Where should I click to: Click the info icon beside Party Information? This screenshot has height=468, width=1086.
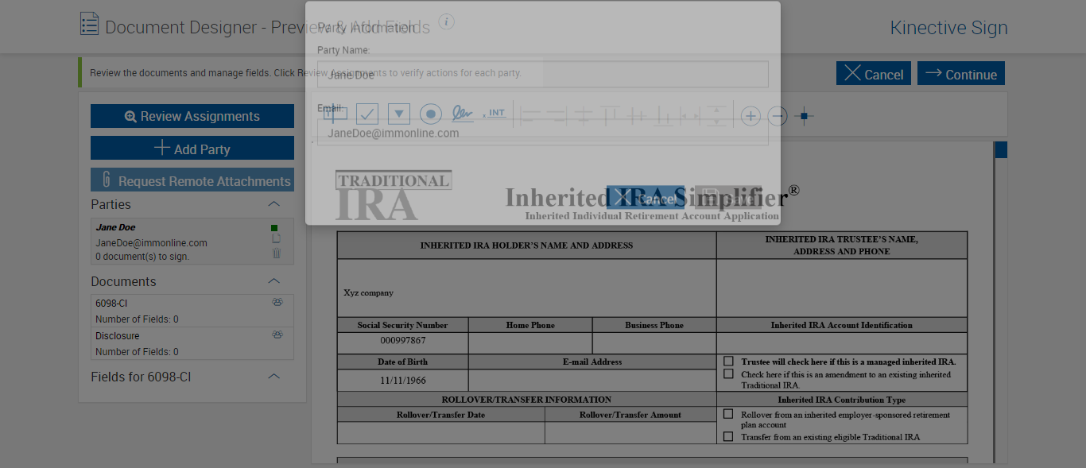click(447, 21)
